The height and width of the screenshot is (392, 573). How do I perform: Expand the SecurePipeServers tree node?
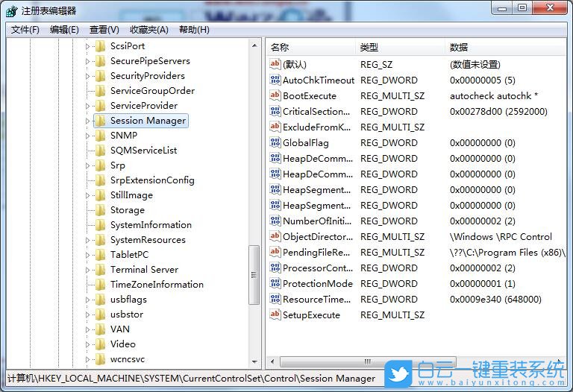click(x=87, y=61)
